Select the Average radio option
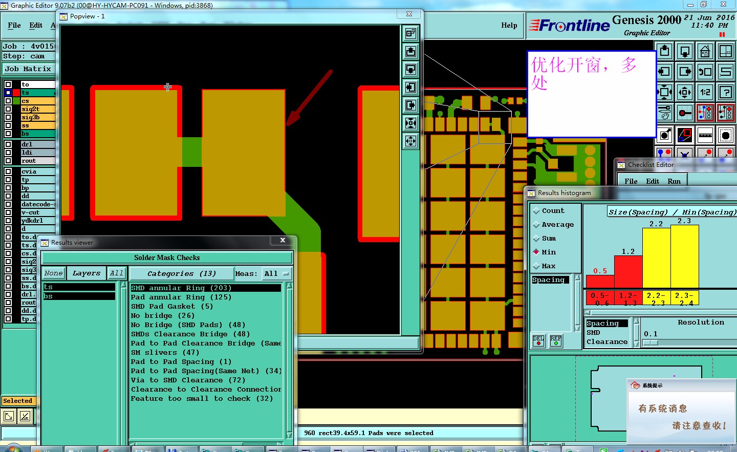 [x=536, y=225]
